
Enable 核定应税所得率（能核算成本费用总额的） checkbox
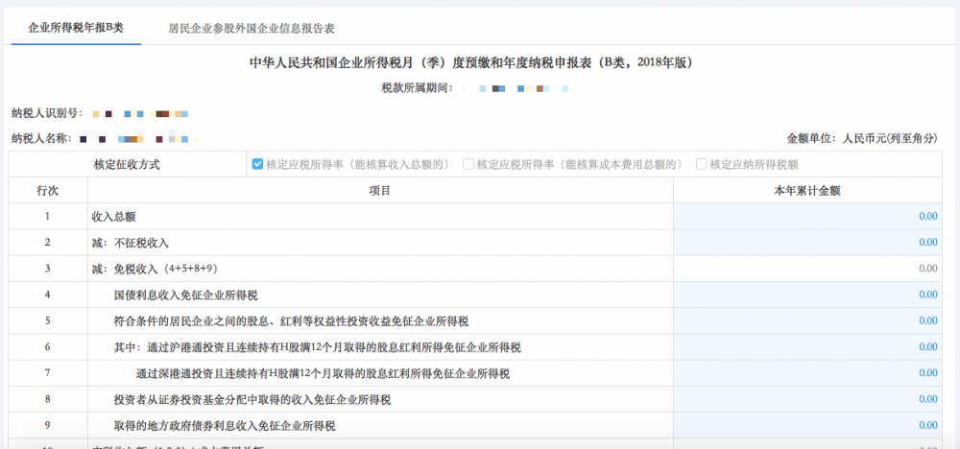pyautogui.click(x=468, y=164)
